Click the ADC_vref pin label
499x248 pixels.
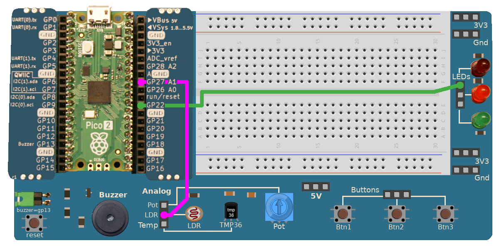click(x=162, y=58)
